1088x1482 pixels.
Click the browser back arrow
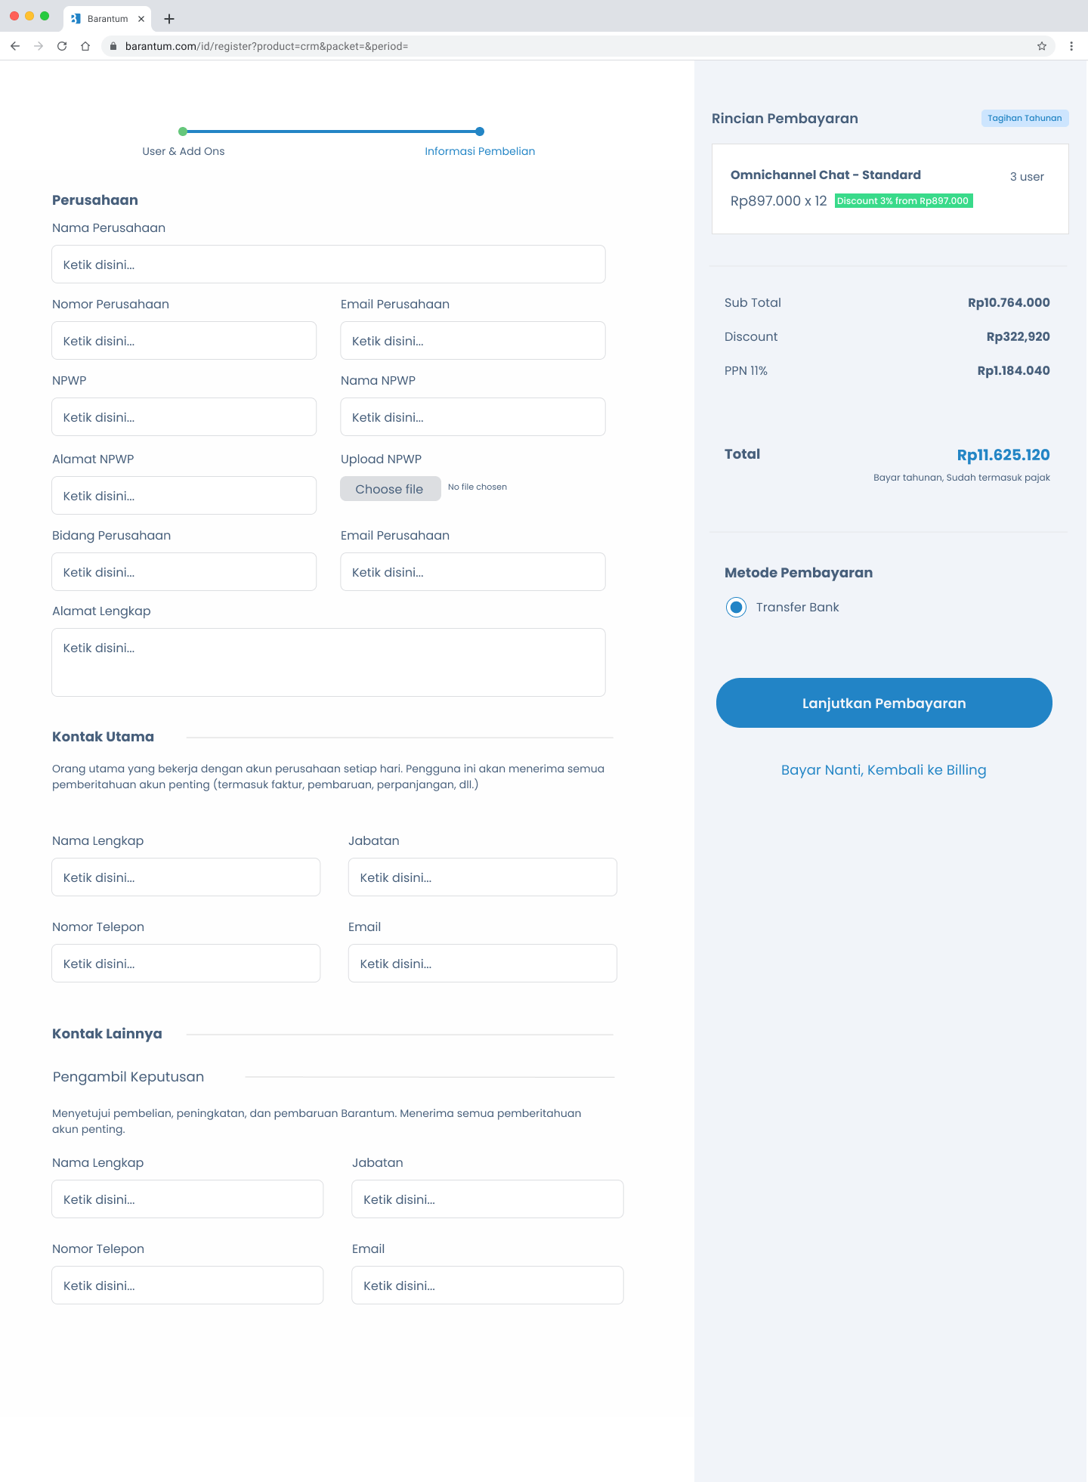[15, 46]
